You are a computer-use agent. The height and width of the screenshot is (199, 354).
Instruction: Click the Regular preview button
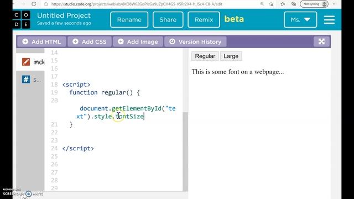point(205,56)
